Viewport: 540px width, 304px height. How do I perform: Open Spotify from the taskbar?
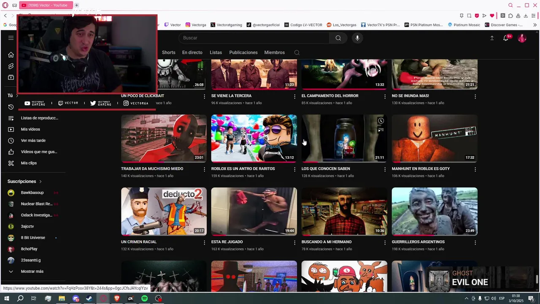click(144, 299)
